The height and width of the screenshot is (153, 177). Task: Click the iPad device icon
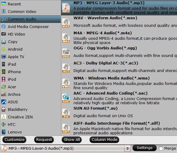click(x=4, y=64)
